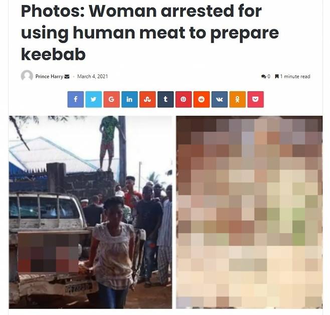Email the author via envelope icon

67,76
